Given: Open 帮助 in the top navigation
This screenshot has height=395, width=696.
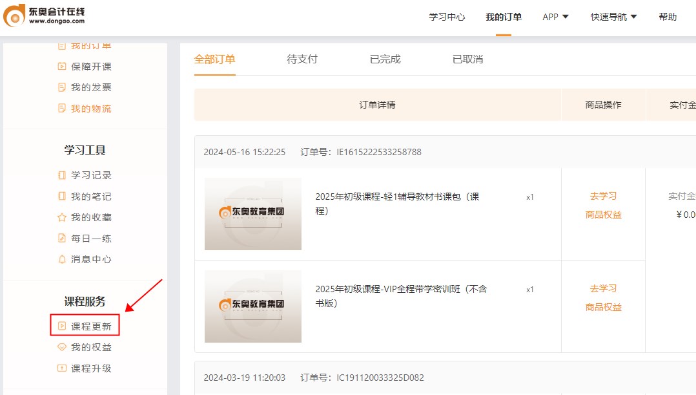Looking at the screenshot, I should pyautogui.click(x=668, y=17).
